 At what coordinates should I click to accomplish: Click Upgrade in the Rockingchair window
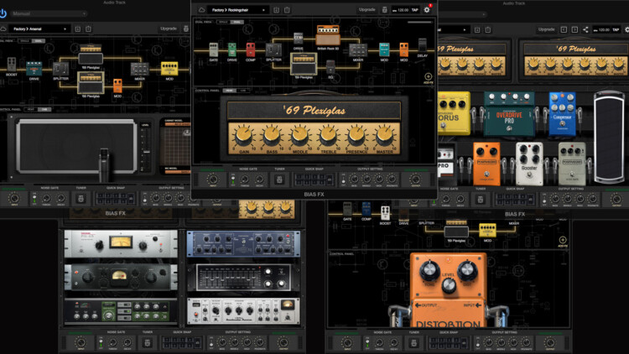click(x=366, y=9)
